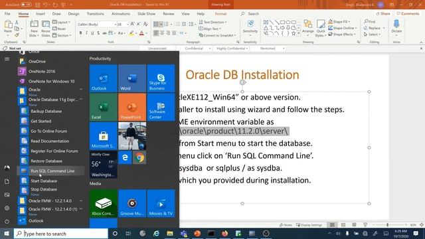Image resolution: width=425 pixels, height=239 pixels.
Task: Switch to the Format tab
Action: point(220,13)
